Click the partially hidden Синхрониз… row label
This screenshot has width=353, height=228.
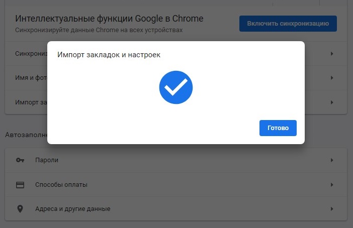pyautogui.click(x=31, y=53)
